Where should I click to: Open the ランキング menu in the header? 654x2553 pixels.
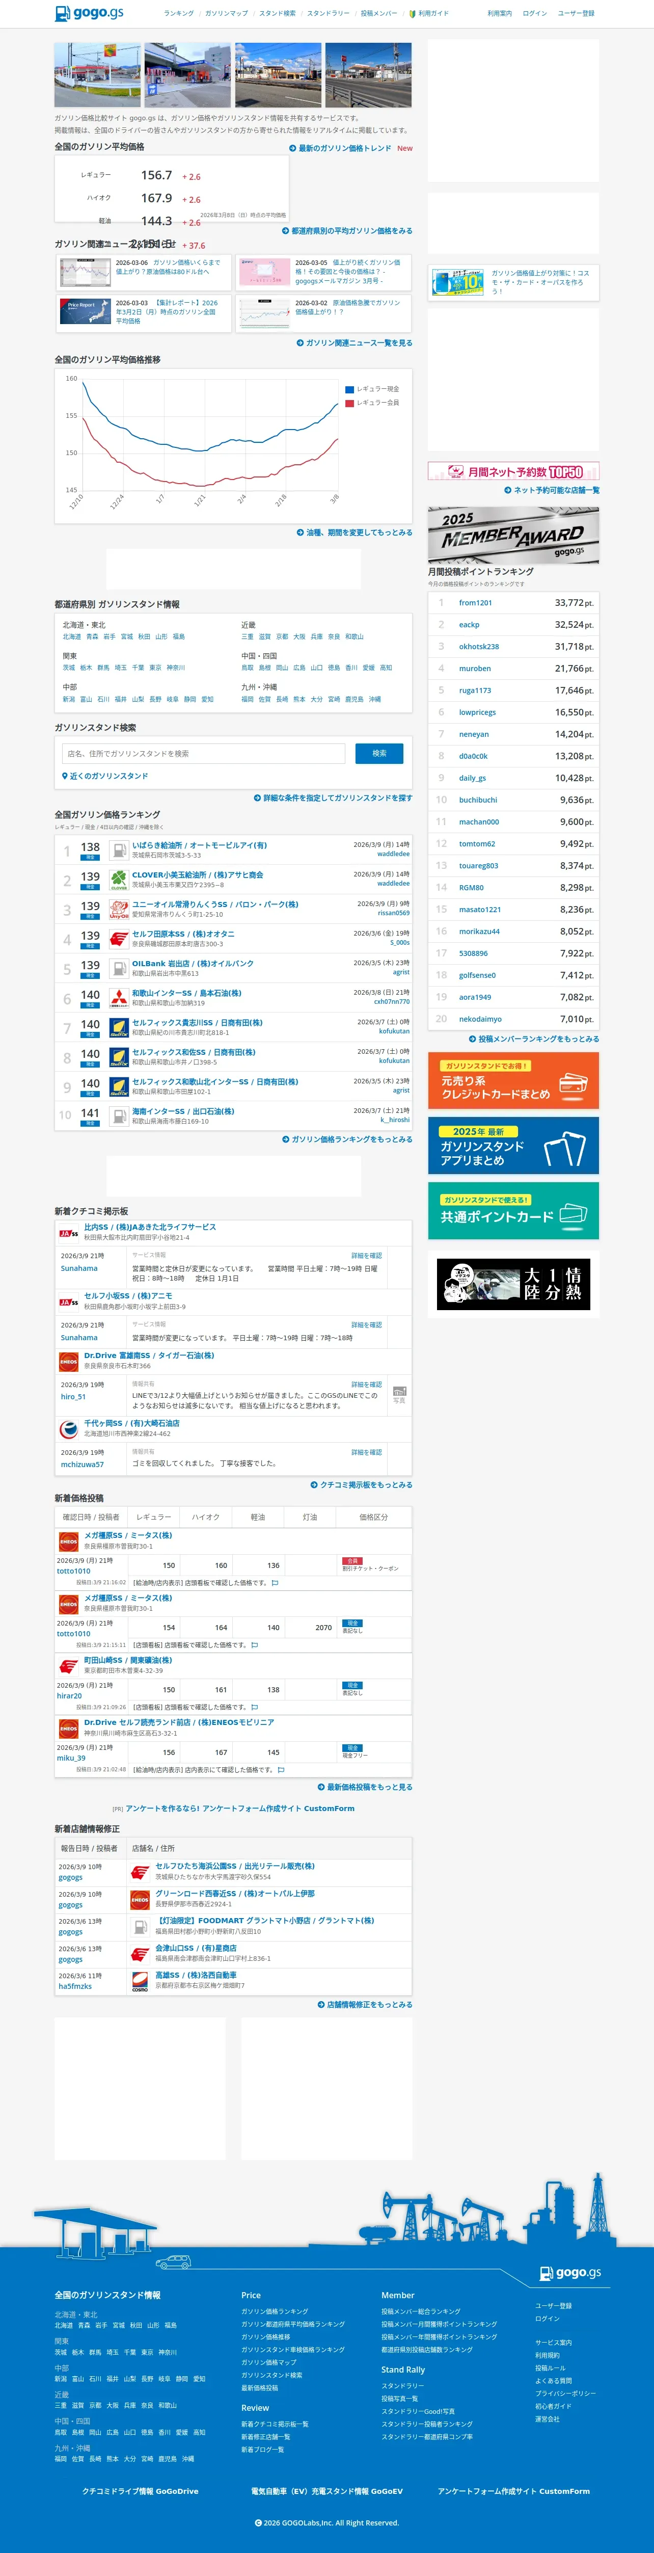[178, 14]
